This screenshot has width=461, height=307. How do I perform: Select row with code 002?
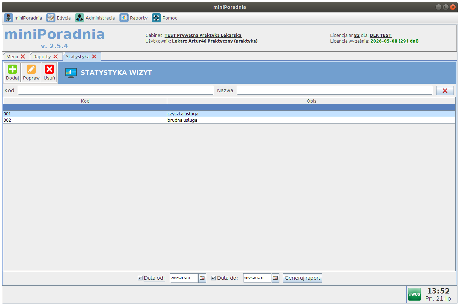229,120
